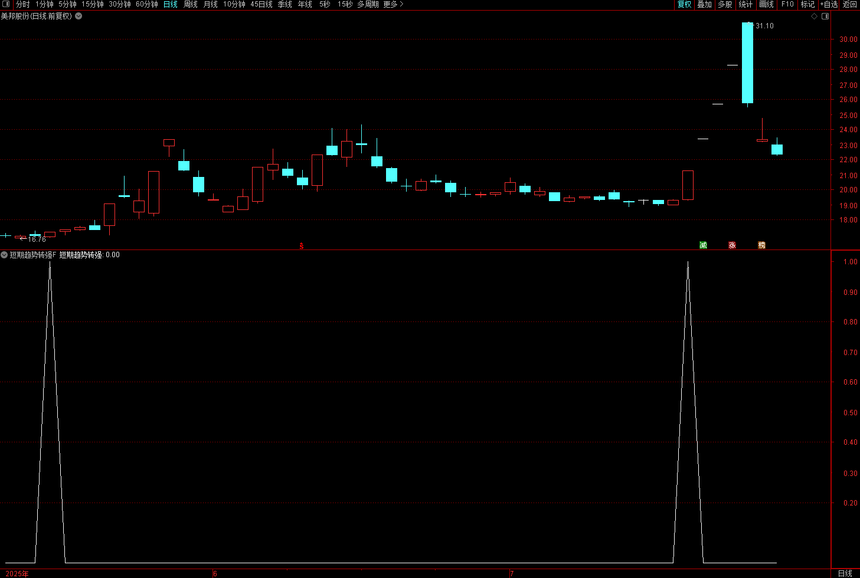The image size is (860, 578).
Task: Open 多周期 multi-period view
Action: tap(368, 4)
